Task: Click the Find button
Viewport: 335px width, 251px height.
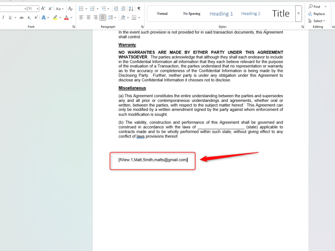Action: point(315,7)
